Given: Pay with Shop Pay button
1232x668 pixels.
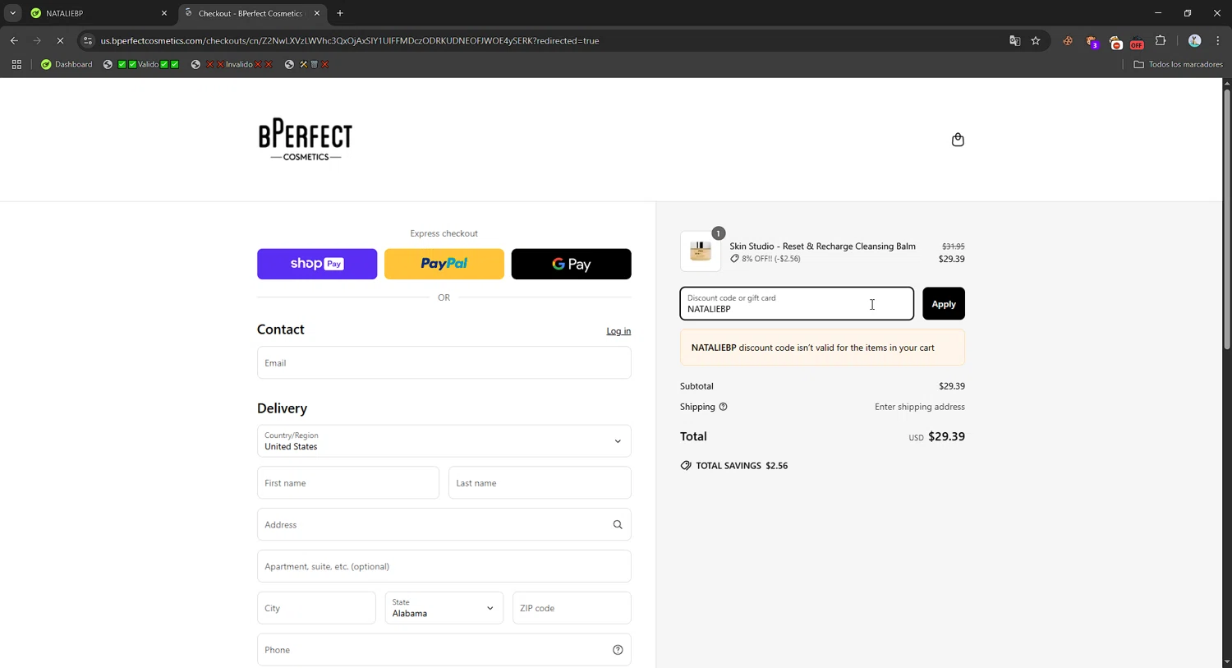Looking at the screenshot, I should coord(317,264).
